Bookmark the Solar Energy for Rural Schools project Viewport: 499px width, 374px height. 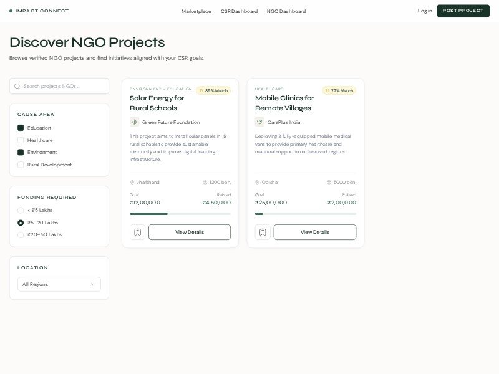coord(137,232)
